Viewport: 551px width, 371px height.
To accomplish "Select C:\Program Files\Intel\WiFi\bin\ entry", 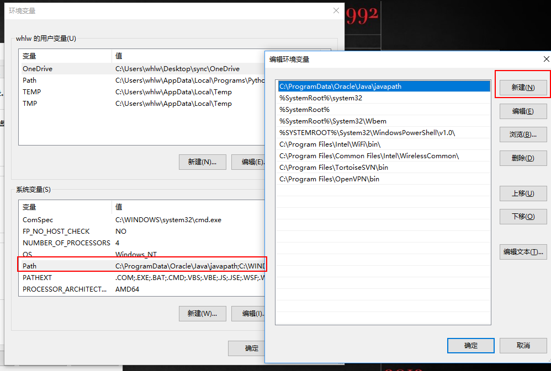I will point(384,144).
